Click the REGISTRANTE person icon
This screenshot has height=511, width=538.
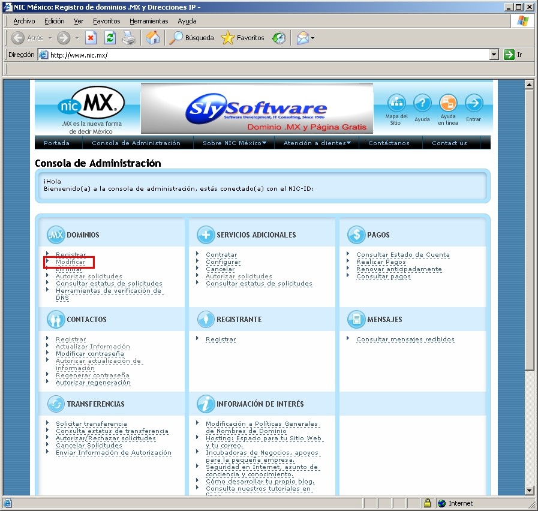pyautogui.click(x=206, y=319)
